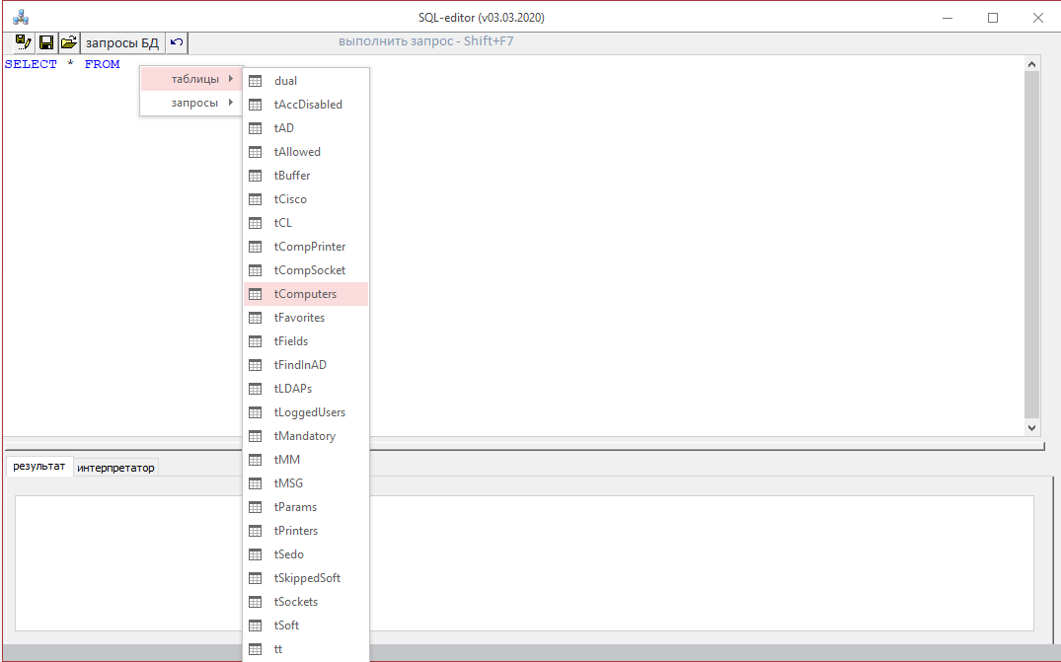Open a file using the folder icon

click(68, 42)
